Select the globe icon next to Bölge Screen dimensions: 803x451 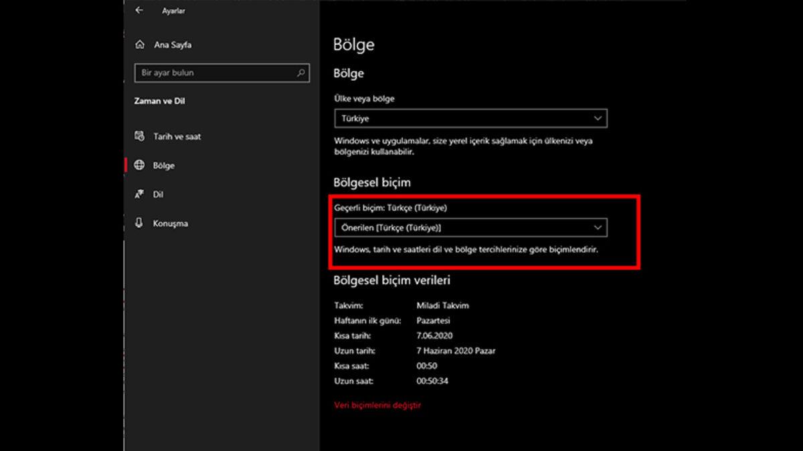[141, 165]
